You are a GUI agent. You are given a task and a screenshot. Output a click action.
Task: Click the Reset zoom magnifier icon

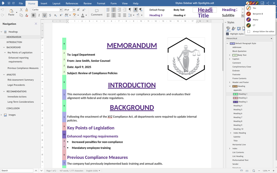pos(253,171)
